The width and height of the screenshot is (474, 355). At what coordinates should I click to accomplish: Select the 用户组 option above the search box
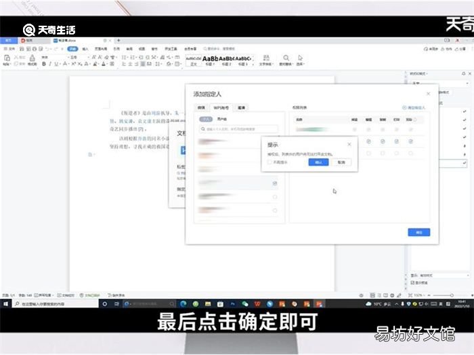point(221,119)
